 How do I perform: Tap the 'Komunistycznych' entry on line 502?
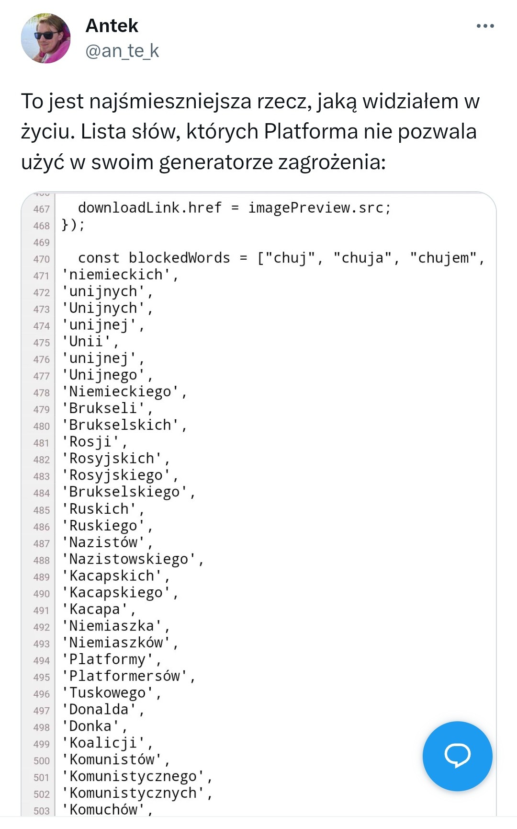point(137,793)
